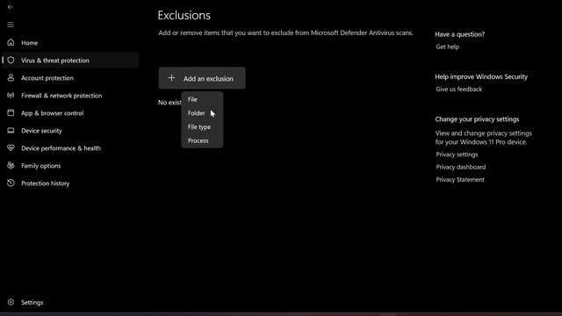Click the back arrow icon
The height and width of the screenshot is (316, 562).
click(x=10, y=7)
